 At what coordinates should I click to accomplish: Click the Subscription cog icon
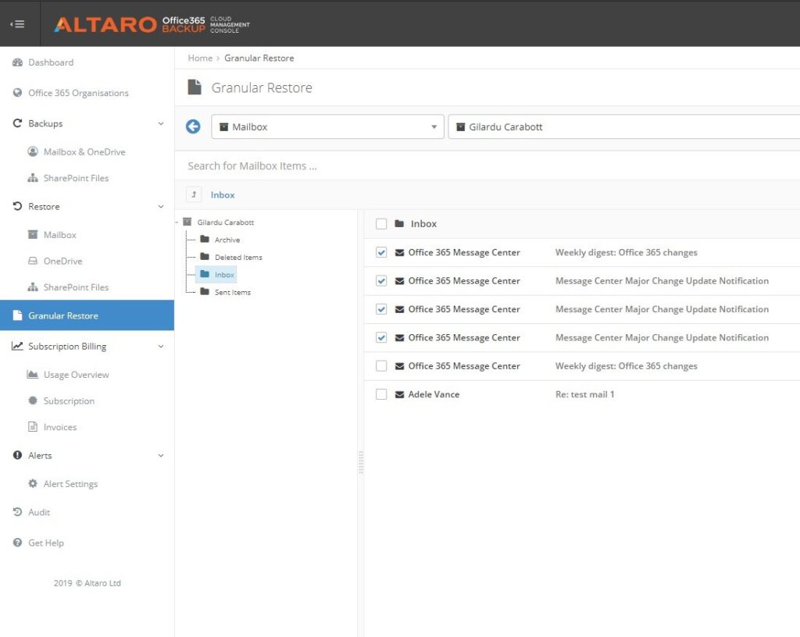33,401
